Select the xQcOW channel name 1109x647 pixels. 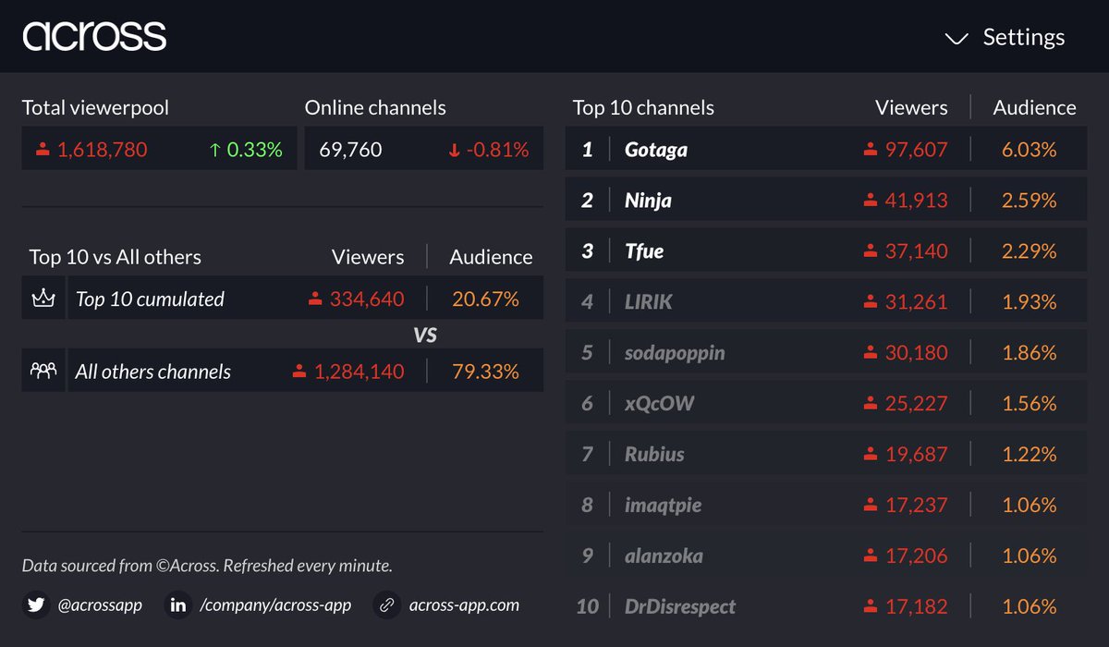(x=659, y=404)
